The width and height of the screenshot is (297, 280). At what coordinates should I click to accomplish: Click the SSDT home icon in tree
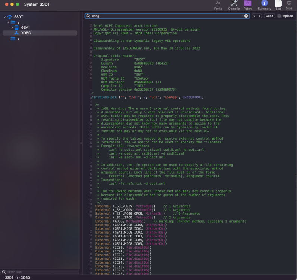pyautogui.click(x=9, y=17)
